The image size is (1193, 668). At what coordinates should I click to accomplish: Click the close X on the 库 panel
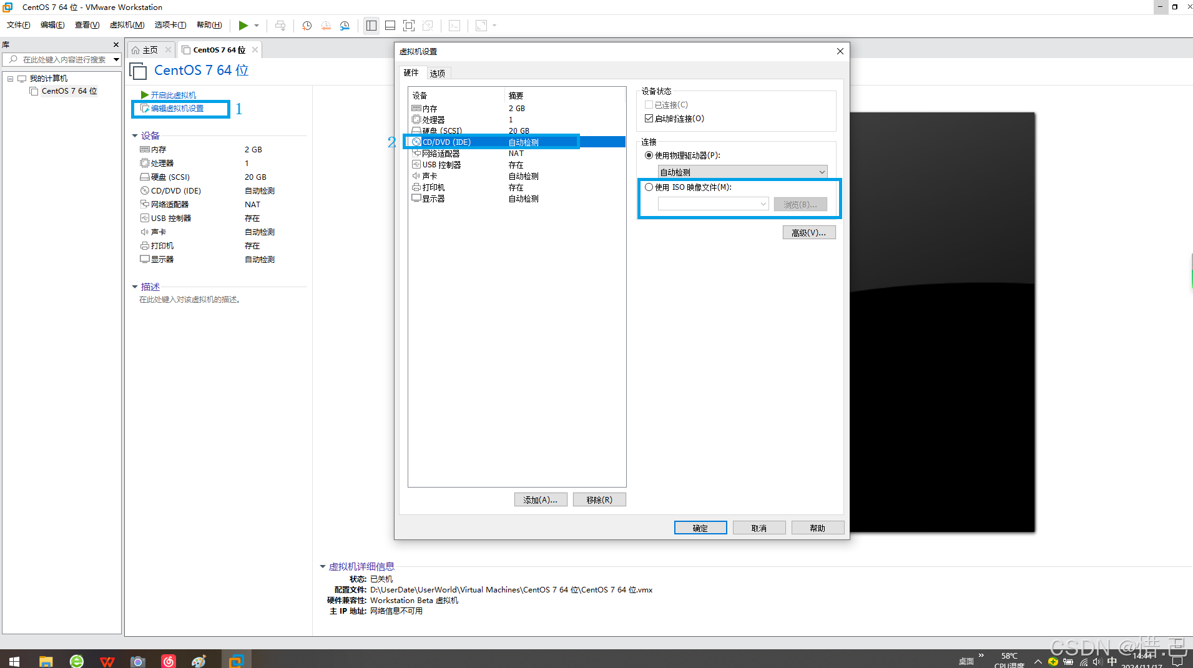pos(116,45)
